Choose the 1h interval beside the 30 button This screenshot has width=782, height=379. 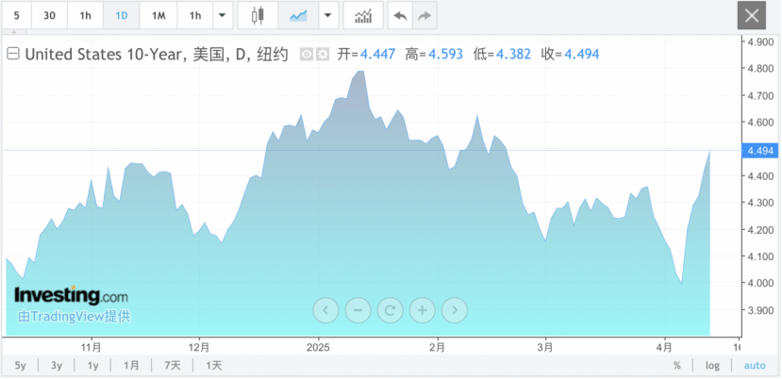click(85, 15)
